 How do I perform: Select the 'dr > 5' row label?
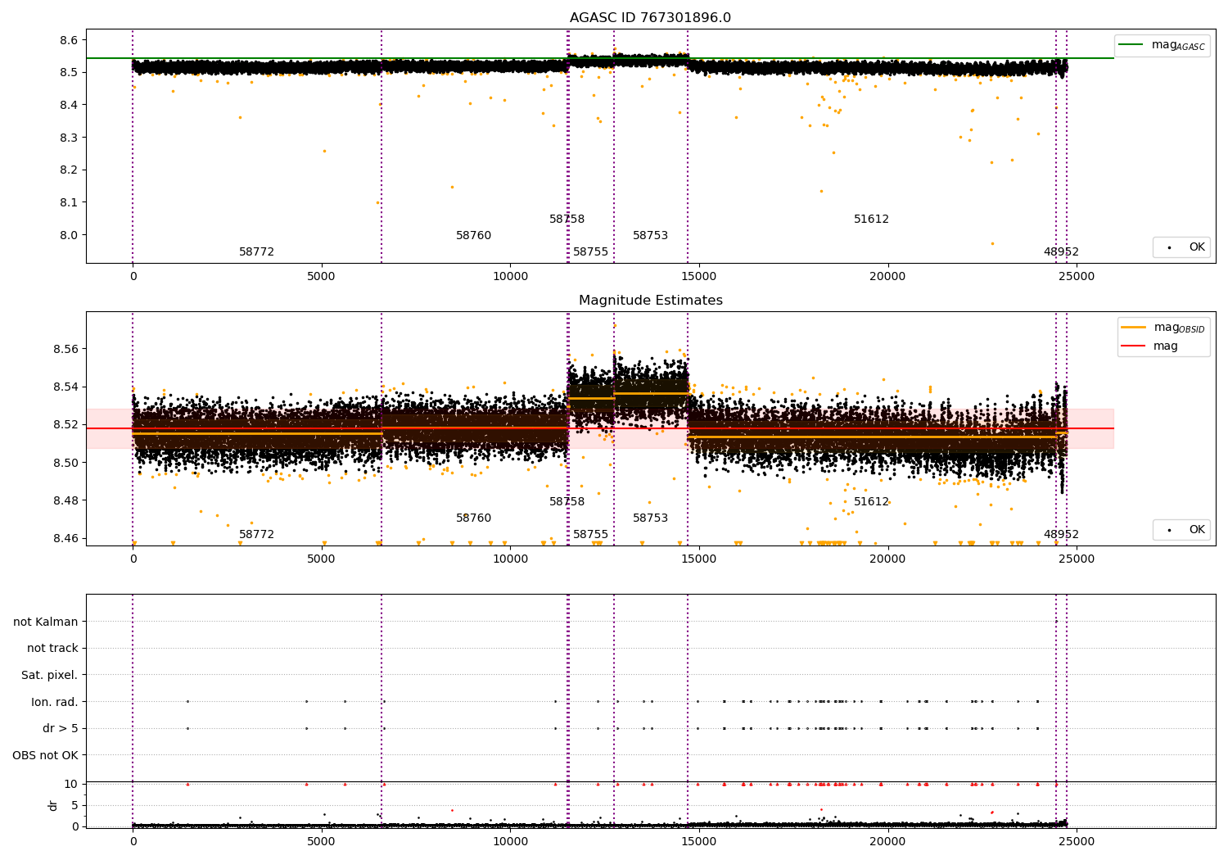[x=61, y=728]
